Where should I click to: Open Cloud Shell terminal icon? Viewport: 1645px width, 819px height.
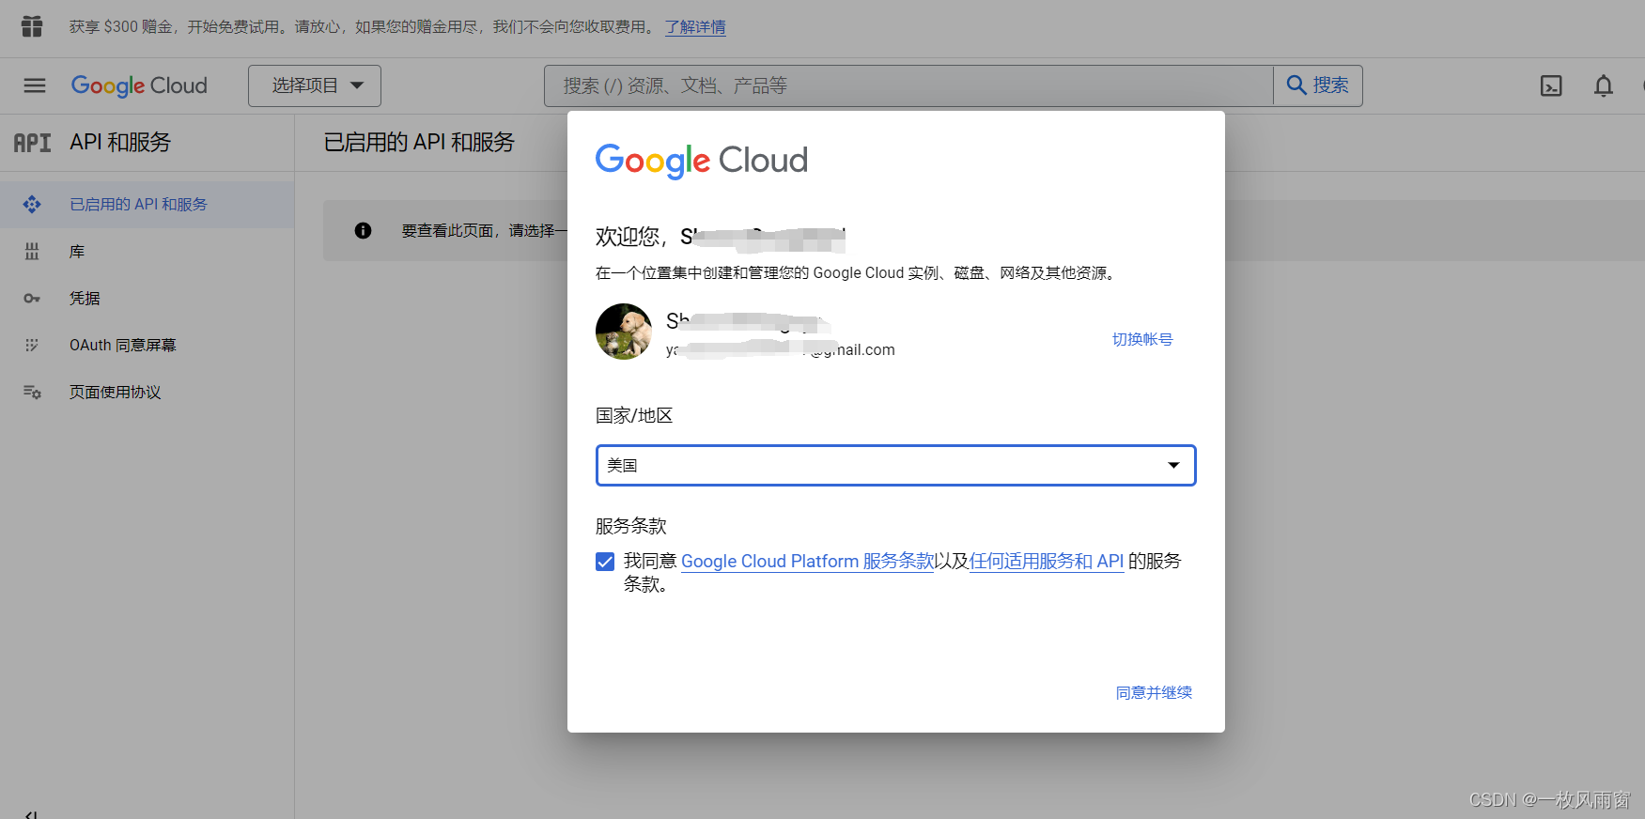point(1551,86)
